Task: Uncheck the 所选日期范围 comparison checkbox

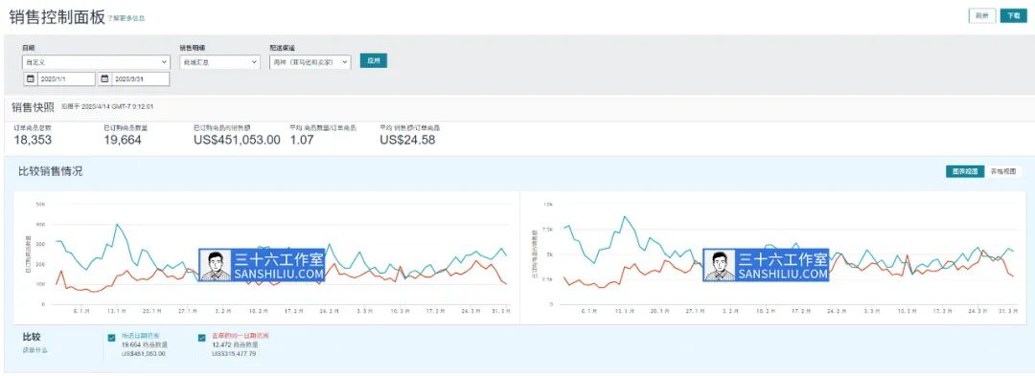Action: (x=111, y=338)
